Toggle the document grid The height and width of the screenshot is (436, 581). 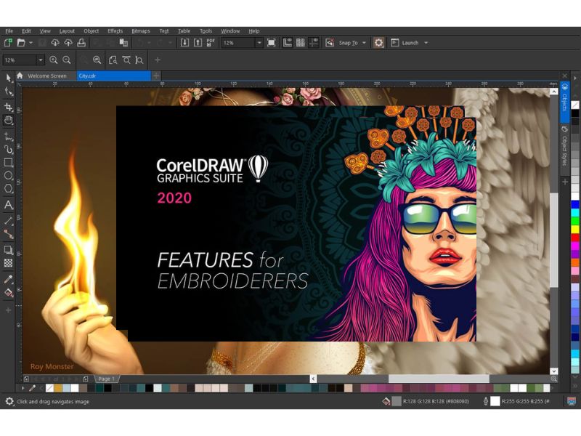(302, 42)
